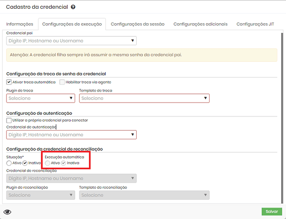Open the Credencial de reconciliação dropdown
Screen dimensions: 286x219
71,178
